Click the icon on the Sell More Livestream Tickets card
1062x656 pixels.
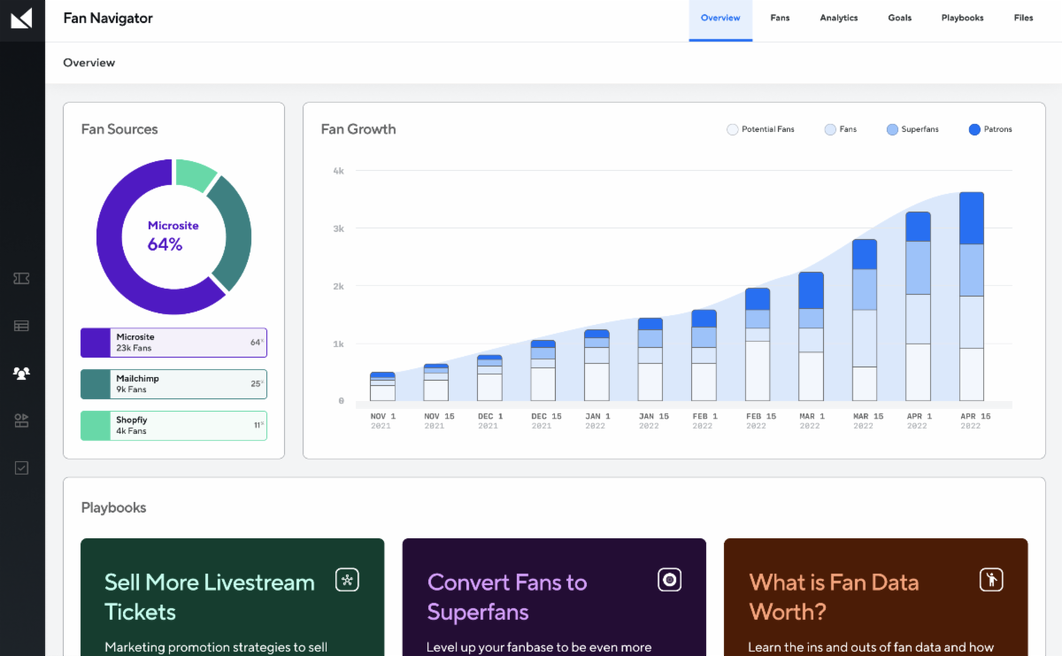point(347,580)
